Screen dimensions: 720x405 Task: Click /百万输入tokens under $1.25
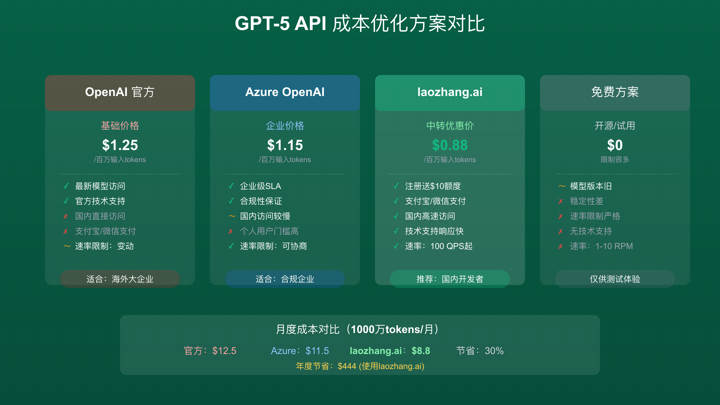point(120,160)
